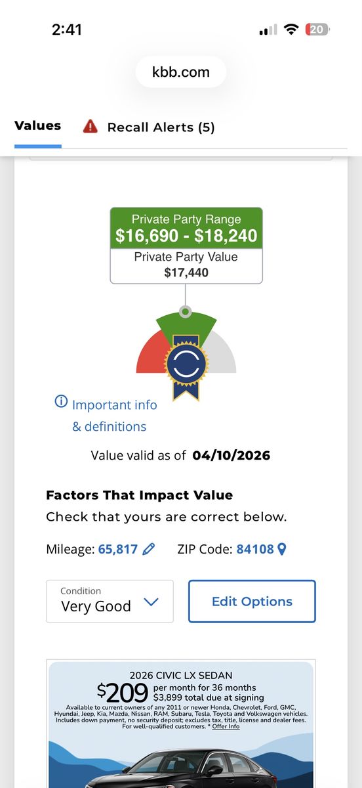Click the Edit Options button
This screenshot has width=362, height=788.
(252, 601)
